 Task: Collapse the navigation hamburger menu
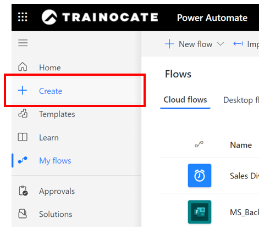pyautogui.click(x=23, y=43)
